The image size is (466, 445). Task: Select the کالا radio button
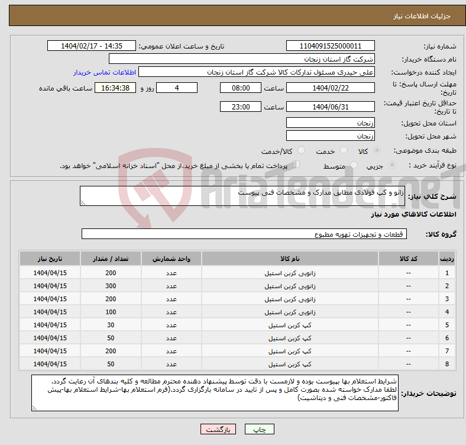click(x=377, y=150)
